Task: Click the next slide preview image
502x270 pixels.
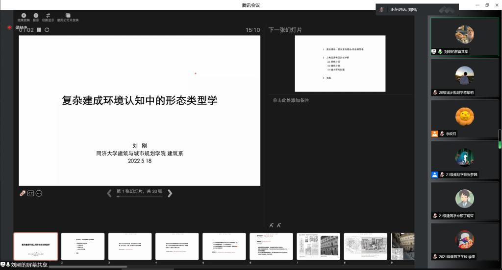Action: click(340, 64)
